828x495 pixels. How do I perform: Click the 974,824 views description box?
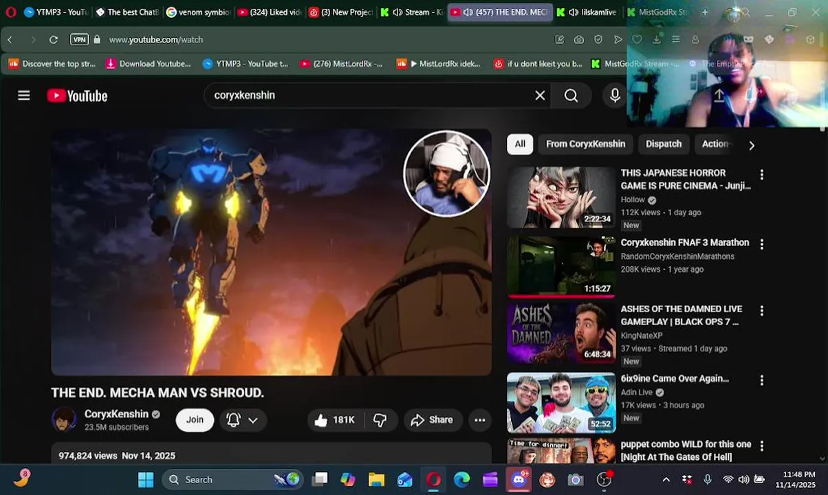pos(272,454)
